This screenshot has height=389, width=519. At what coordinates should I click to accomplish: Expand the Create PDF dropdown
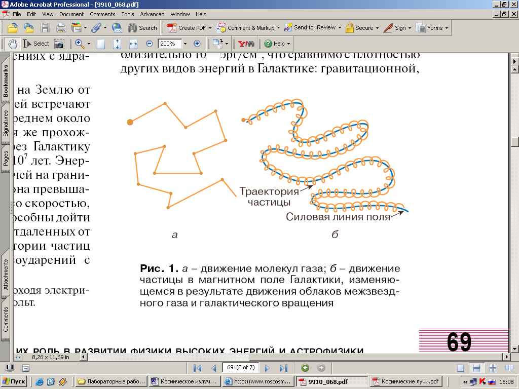[x=210, y=28]
